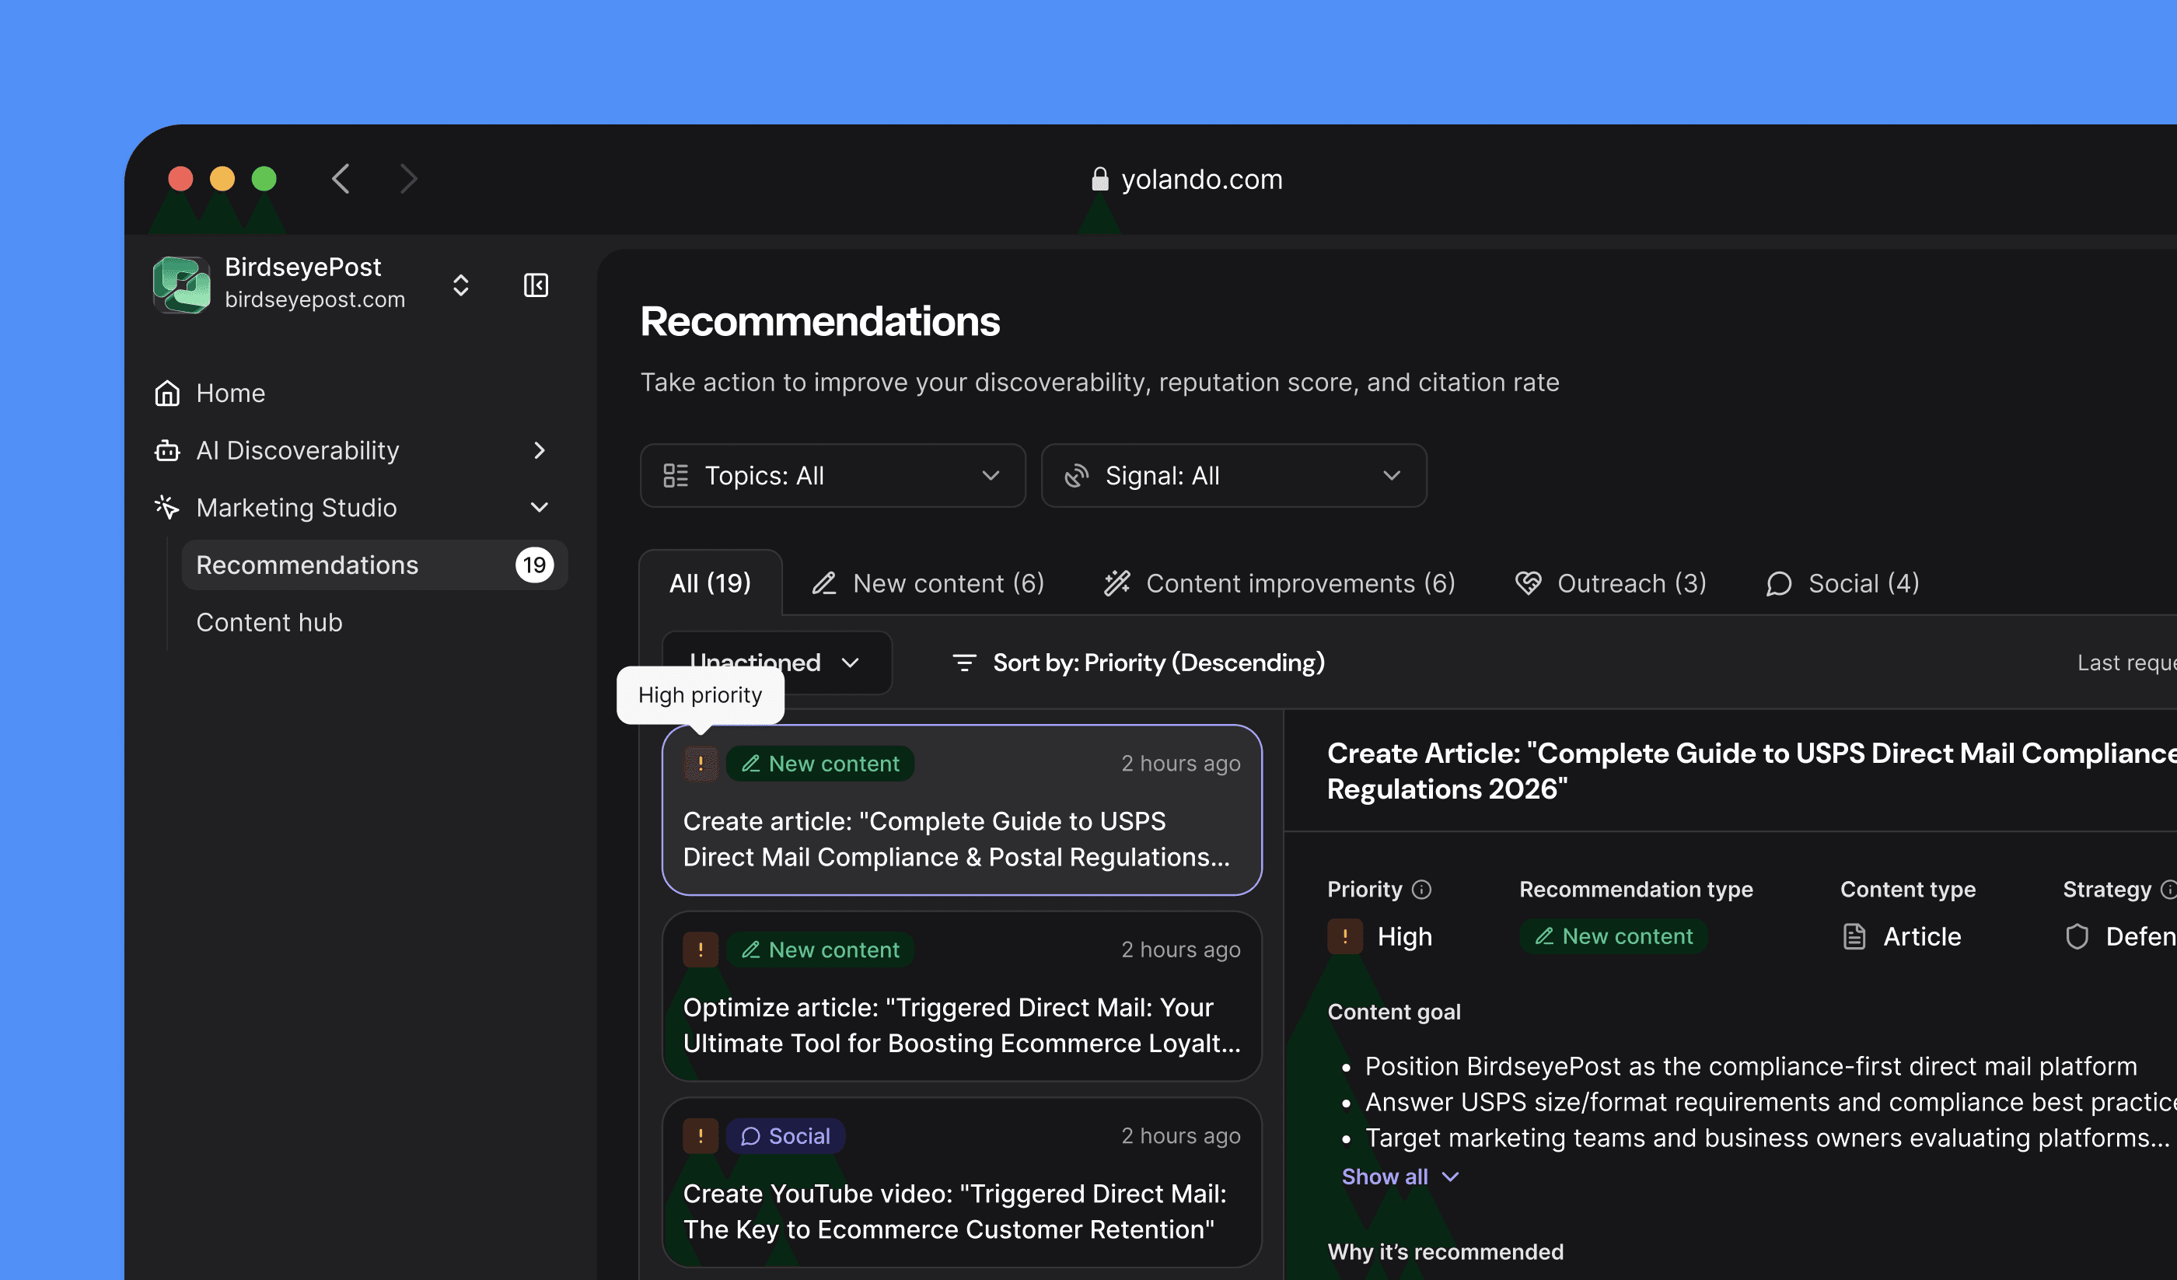The width and height of the screenshot is (2177, 1280).
Task: Expand the AI Discoverability menu
Action: (539, 450)
